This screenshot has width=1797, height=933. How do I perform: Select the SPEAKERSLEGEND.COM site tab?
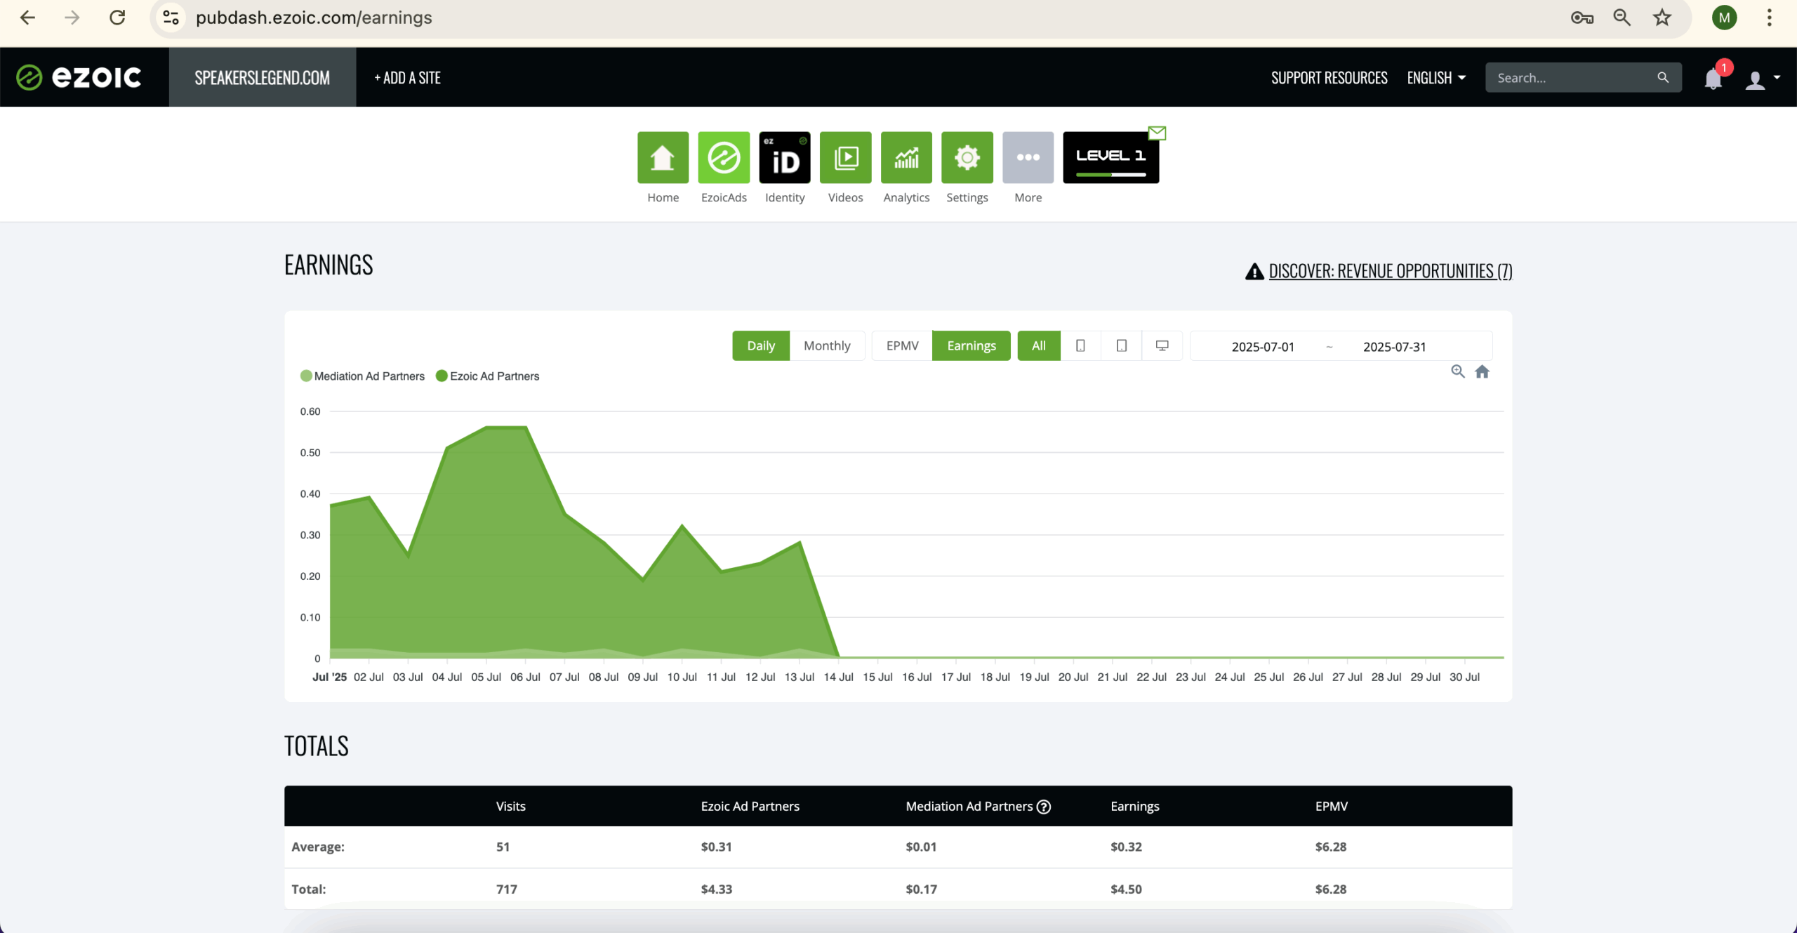point(263,77)
